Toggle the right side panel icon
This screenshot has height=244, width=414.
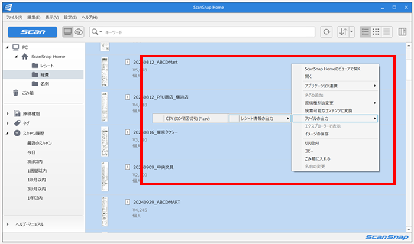pyautogui.click(x=403, y=32)
